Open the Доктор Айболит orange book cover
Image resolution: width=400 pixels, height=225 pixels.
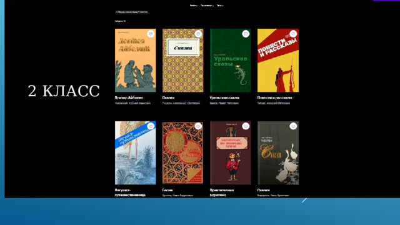pos(135,61)
